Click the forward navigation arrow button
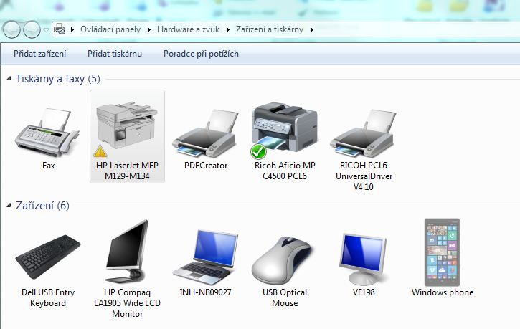The height and width of the screenshot is (329, 520). (32, 30)
